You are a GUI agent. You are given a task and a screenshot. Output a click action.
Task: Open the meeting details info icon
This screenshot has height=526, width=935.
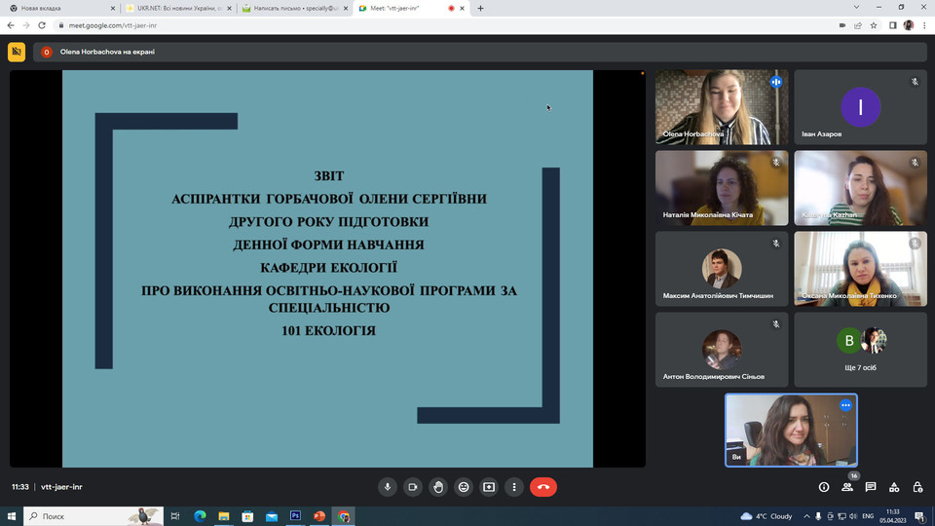(824, 487)
